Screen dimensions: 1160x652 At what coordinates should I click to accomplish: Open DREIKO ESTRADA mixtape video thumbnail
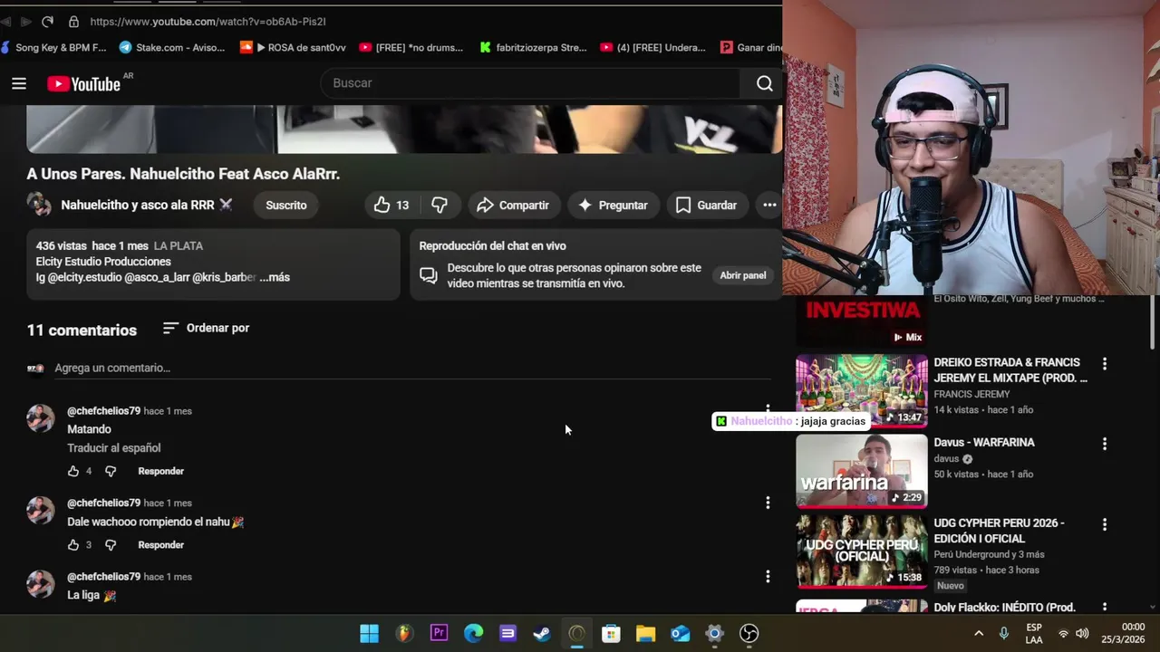(862, 390)
